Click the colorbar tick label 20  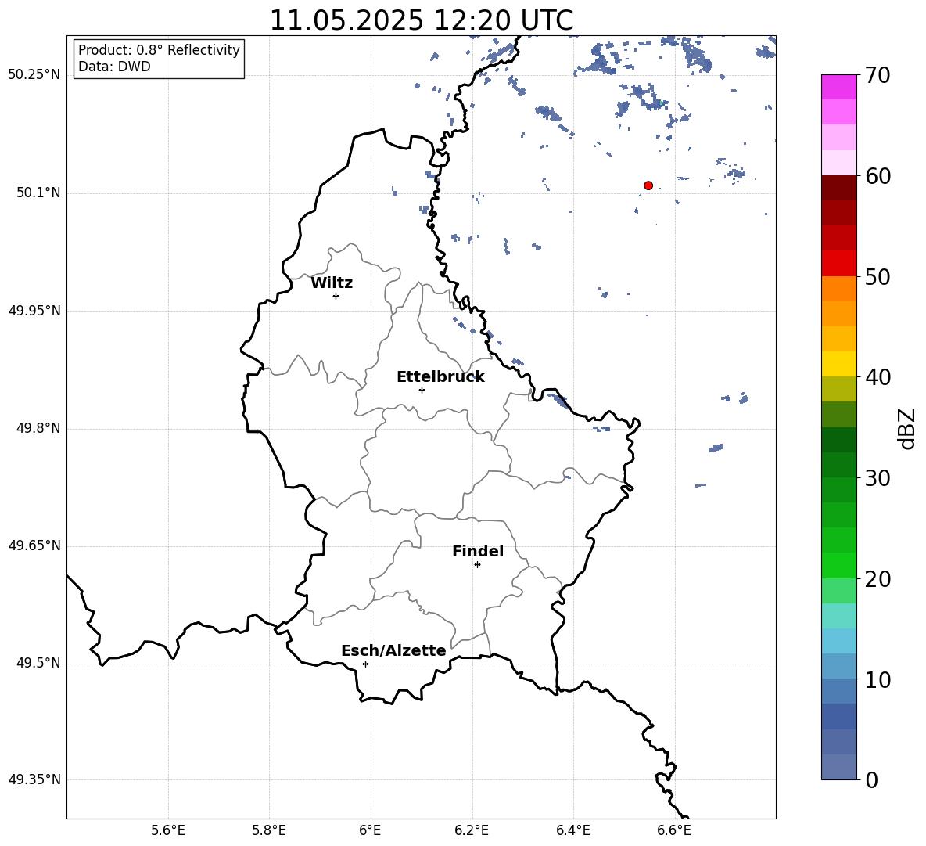878,579
